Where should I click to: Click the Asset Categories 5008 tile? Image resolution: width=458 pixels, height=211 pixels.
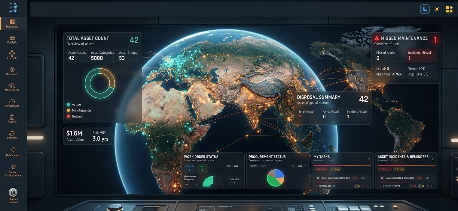tap(102, 55)
